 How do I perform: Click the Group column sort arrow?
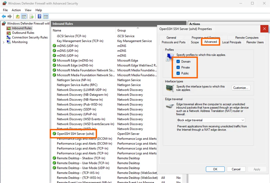(x=138, y=28)
